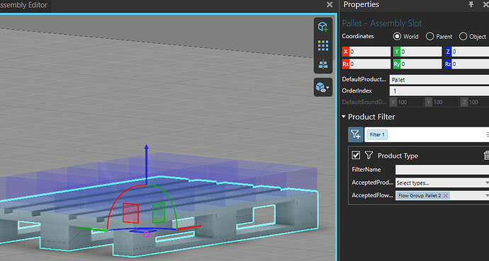Viewport: 489px width, 261px height.
Task: Open AcceptedProd Select types dropdown
Action: pos(442,183)
